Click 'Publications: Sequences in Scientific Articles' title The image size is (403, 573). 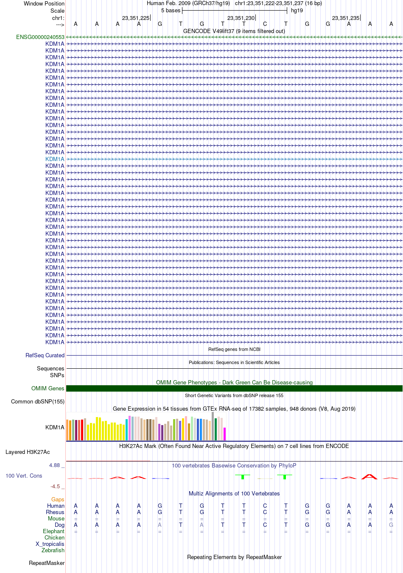(234, 363)
